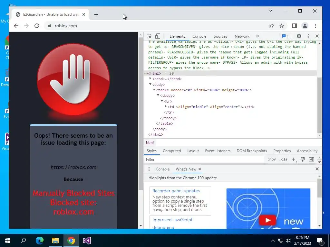The height and width of the screenshot is (247, 330).
Task: Toggle common rendering emulations paintbrush icon
Action: 303,160
